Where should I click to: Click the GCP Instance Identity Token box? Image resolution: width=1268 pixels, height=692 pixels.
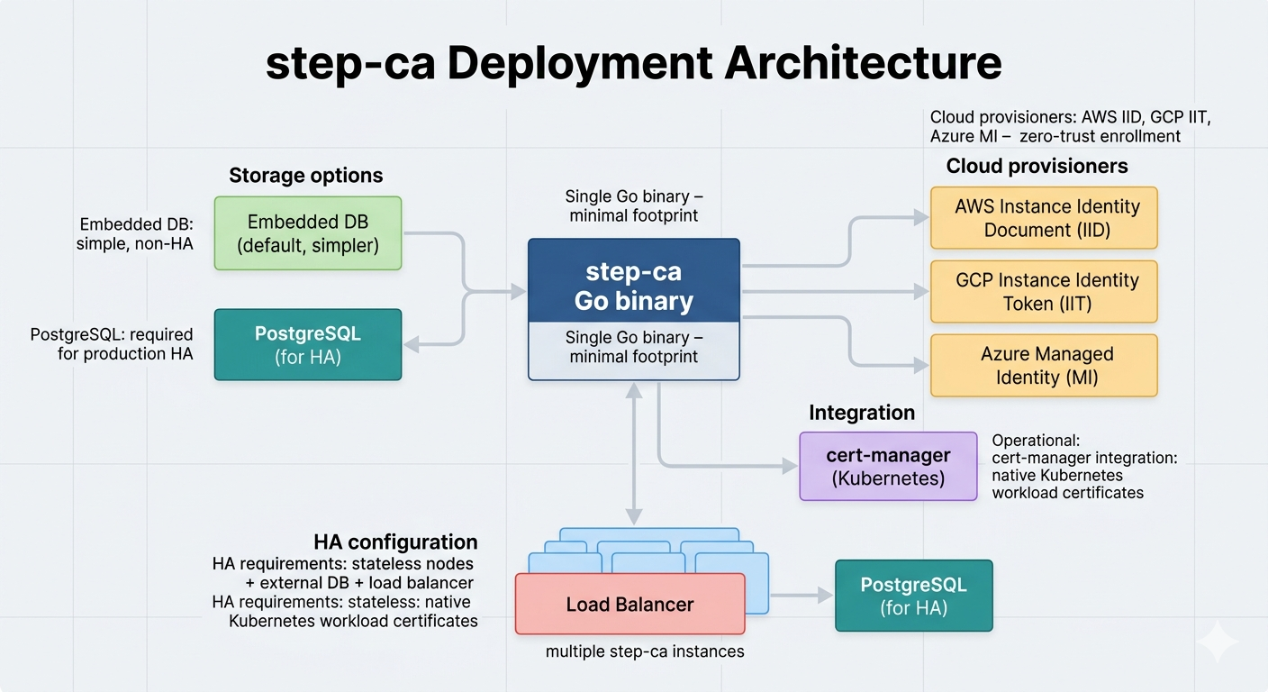click(1043, 291)
